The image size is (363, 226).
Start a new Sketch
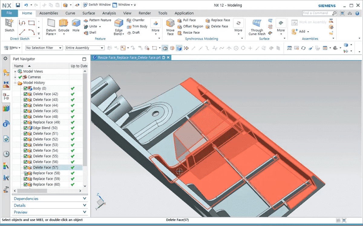[x=9, y=25]
